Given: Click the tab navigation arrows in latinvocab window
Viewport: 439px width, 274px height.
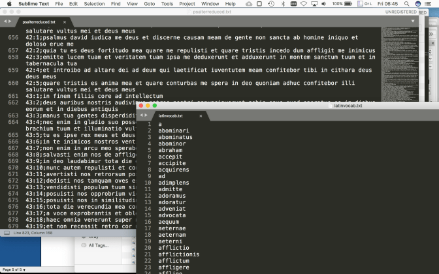Looking at the screenshot, I should [143, 115].
